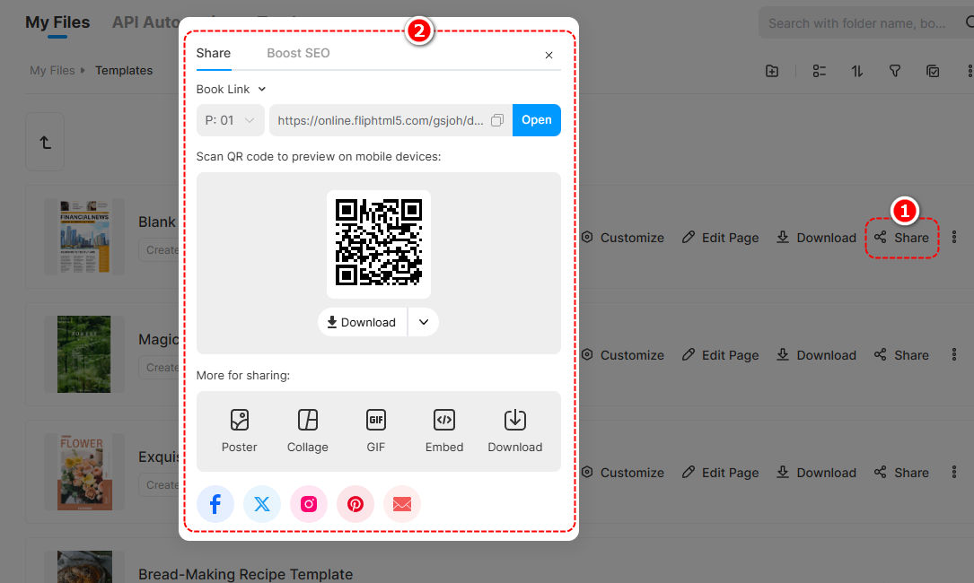Open more options for Exquisite template row
Viewport: 974px width, 583px height.
tap(954, 472)
